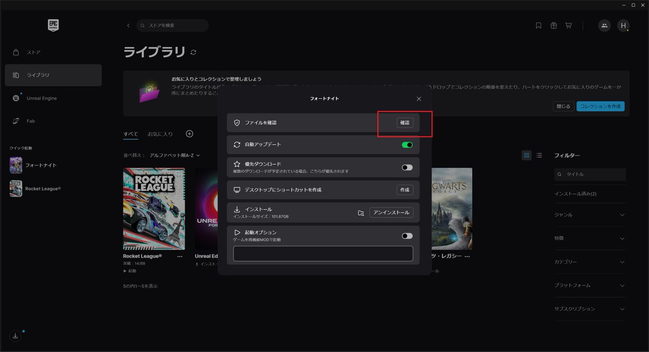Click the インストール download icon
The width and height of the screenshot is (649, 352).
(x=237, y=209)
